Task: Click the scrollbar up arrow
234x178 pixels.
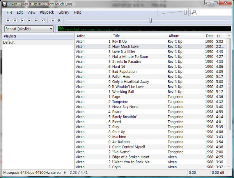Action: pos(229,36)
